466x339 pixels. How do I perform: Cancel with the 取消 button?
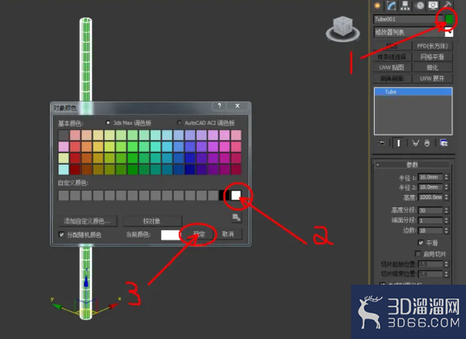pos(228,234)
